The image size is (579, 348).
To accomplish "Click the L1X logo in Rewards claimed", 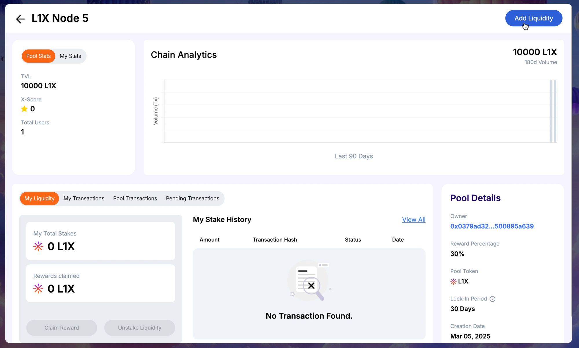I will tap(38, 289).
